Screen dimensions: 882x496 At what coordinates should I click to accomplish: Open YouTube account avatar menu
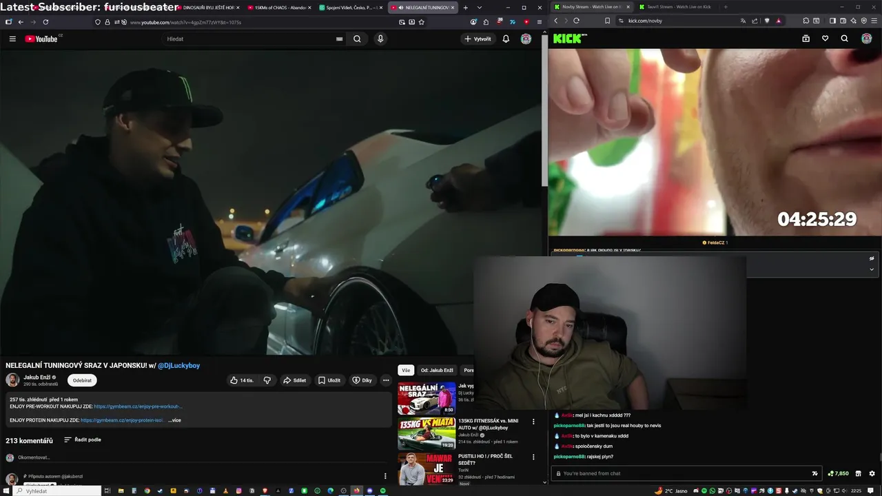click(526, 39)
